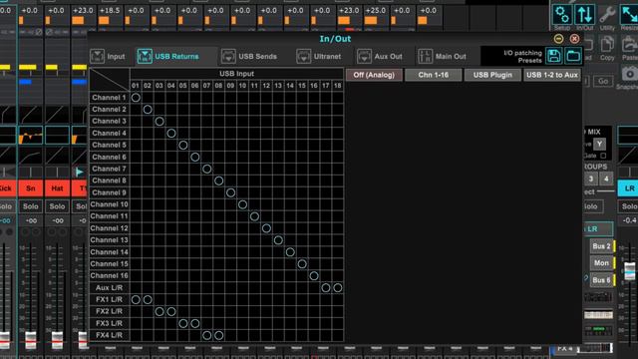Toggle Channel 1 patch to USB input 01

136,98
